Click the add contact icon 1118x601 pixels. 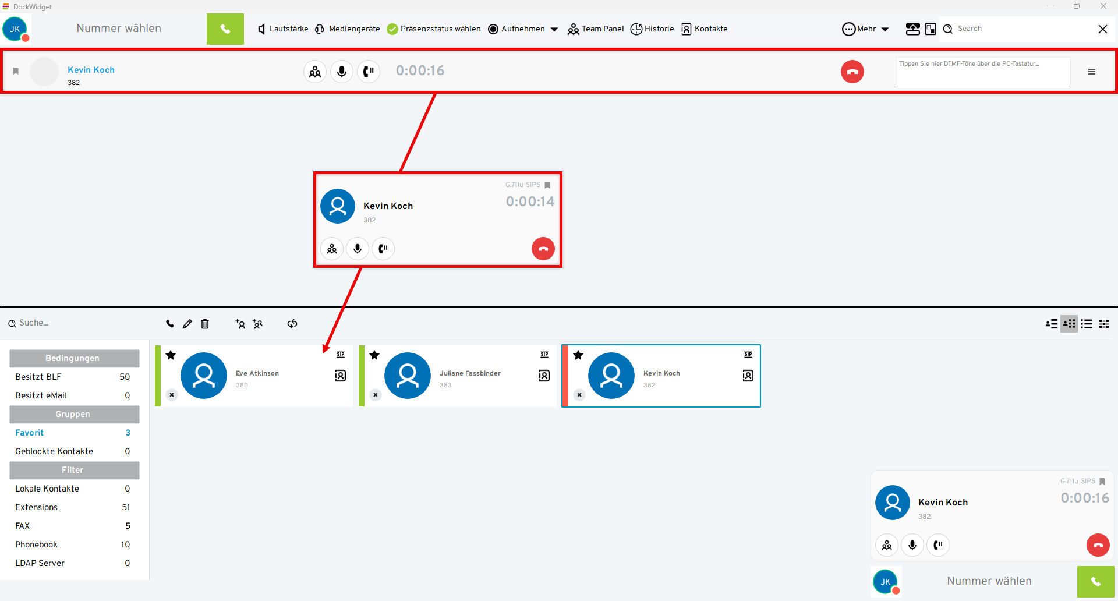(240, 324)
